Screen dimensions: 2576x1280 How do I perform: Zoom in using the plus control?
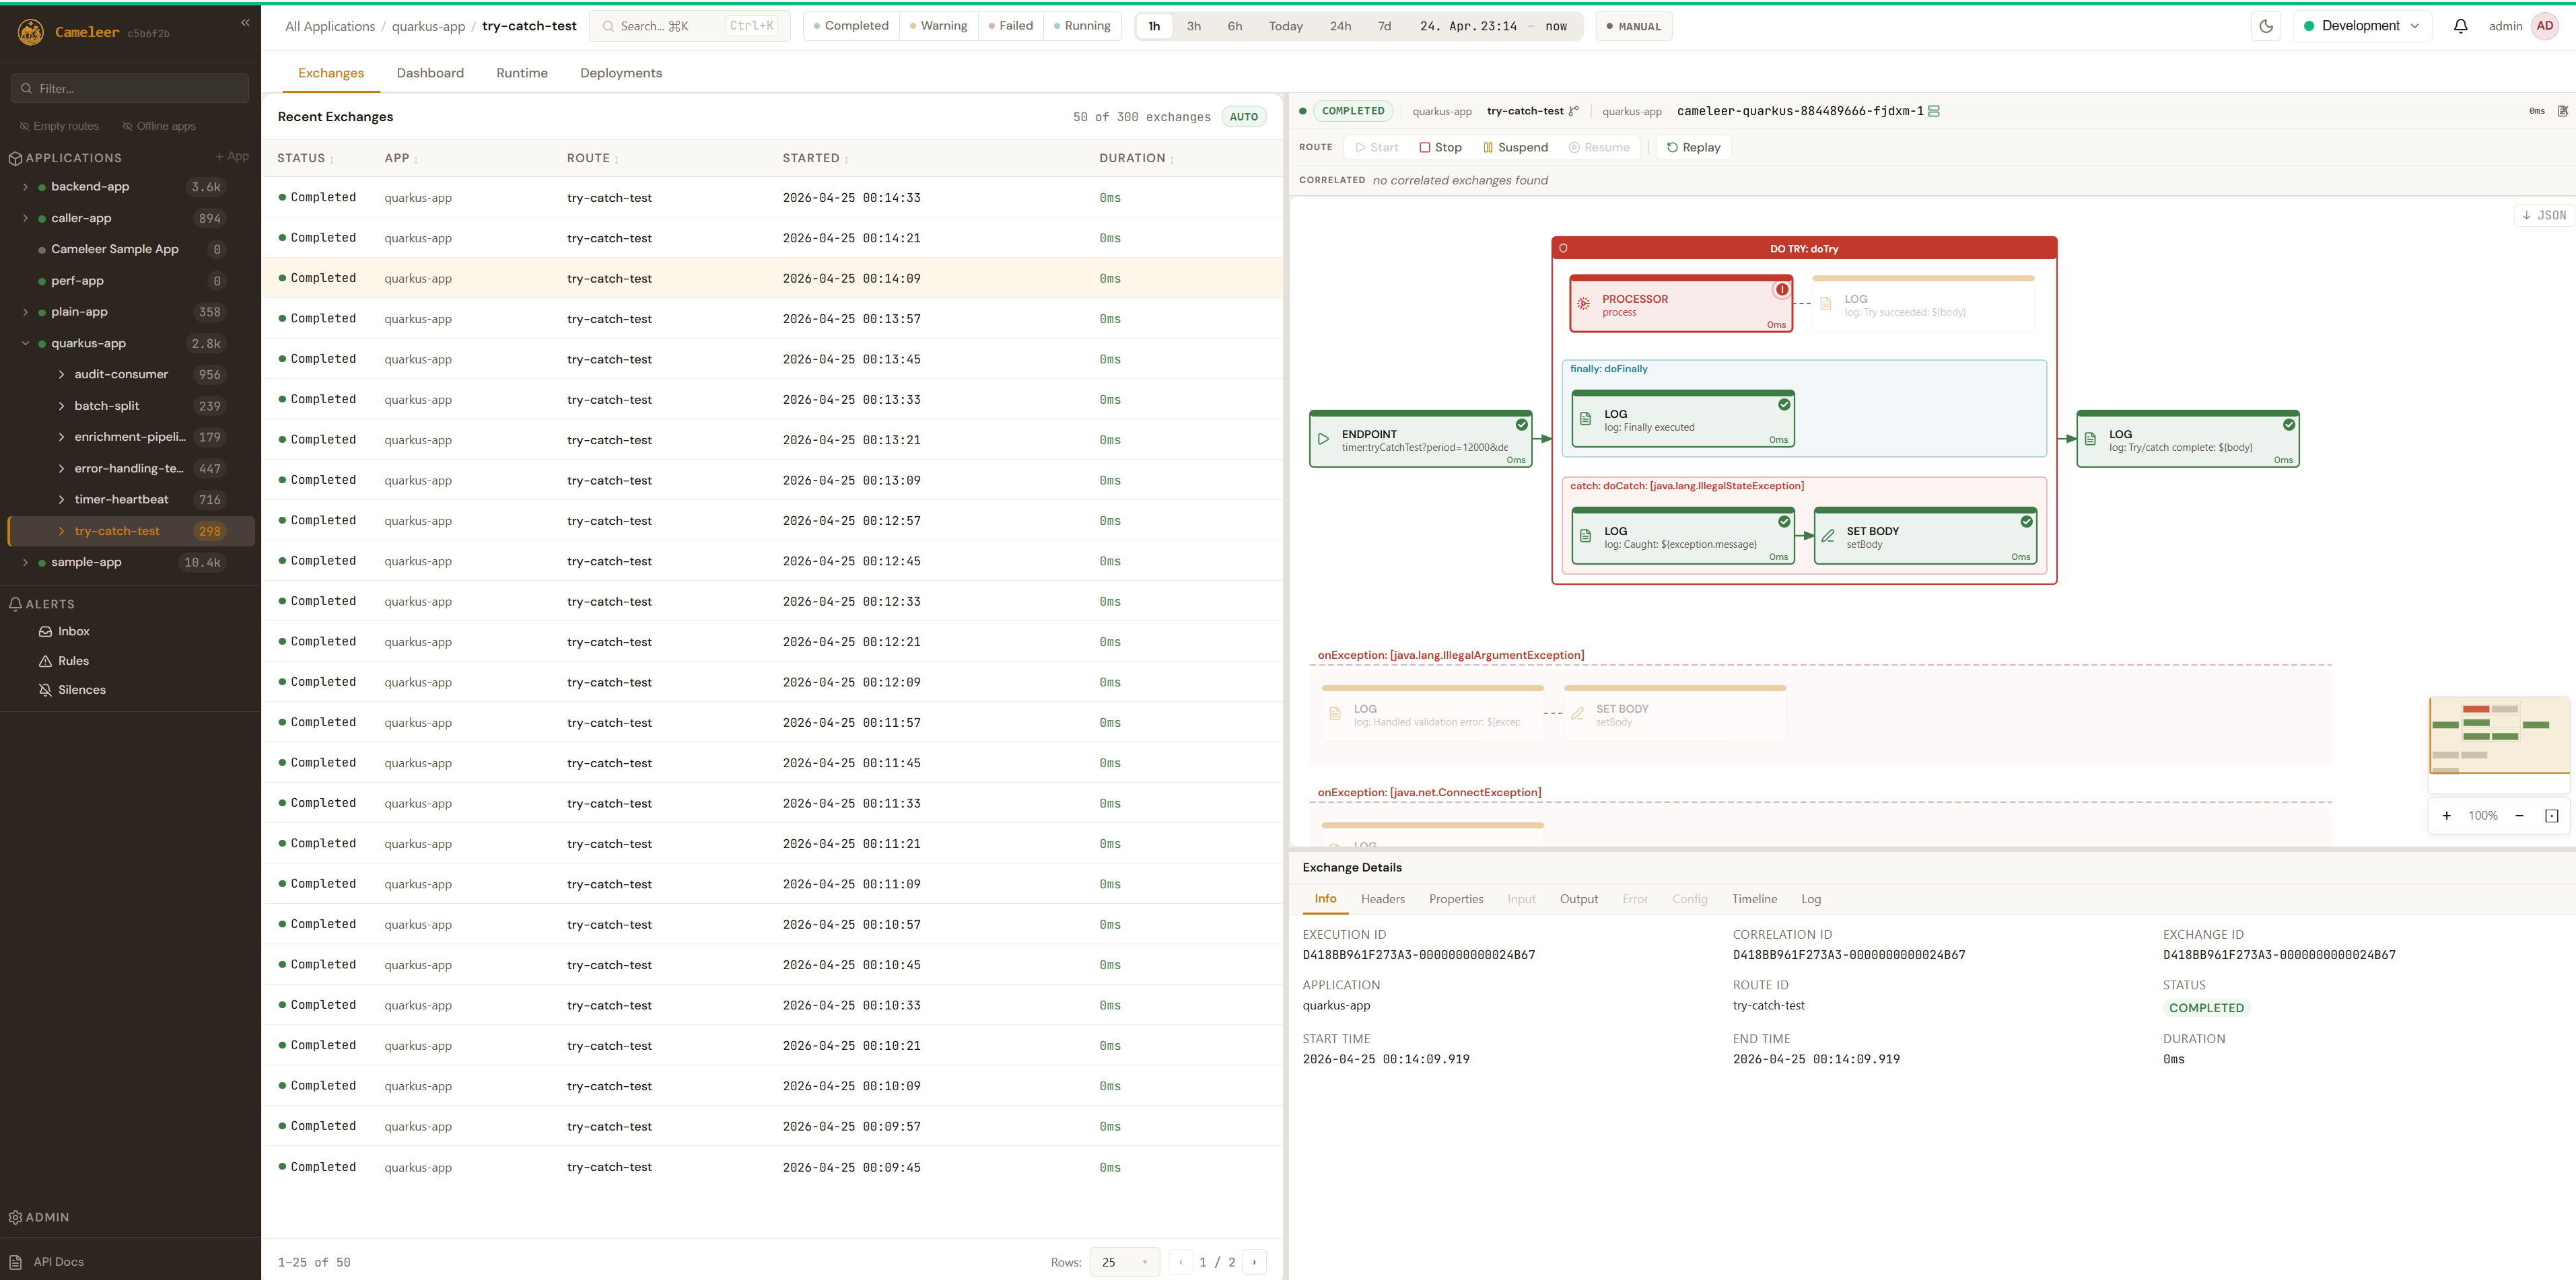pos(2447,815)
